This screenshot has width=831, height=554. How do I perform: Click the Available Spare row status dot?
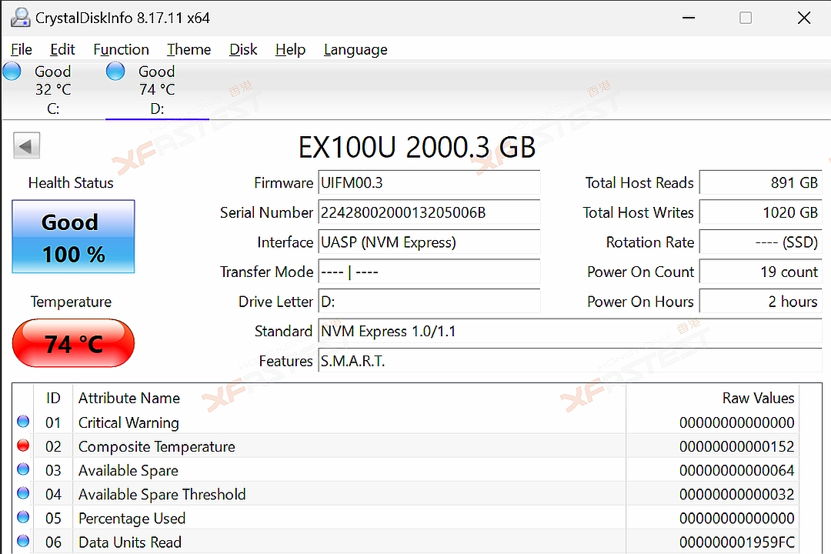[23, 469]
